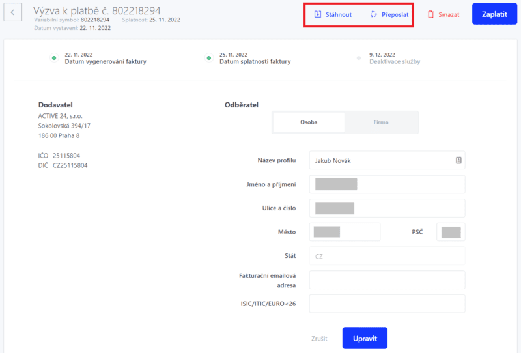Viewport: 521px width, 353px height.
Task: Click the Stát field showing CZ
Action: [387, 256]
